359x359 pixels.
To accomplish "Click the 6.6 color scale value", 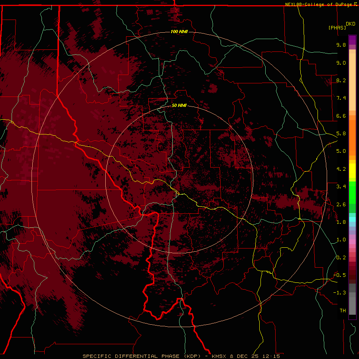I will 341,116.
